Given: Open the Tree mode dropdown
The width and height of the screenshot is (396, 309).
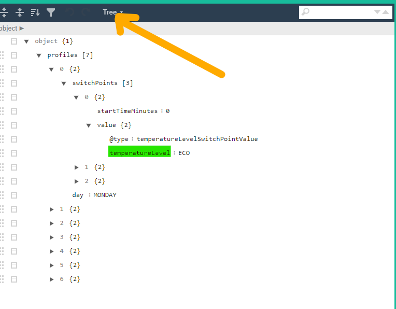Looking at the screenshot, I should [112, 12].
